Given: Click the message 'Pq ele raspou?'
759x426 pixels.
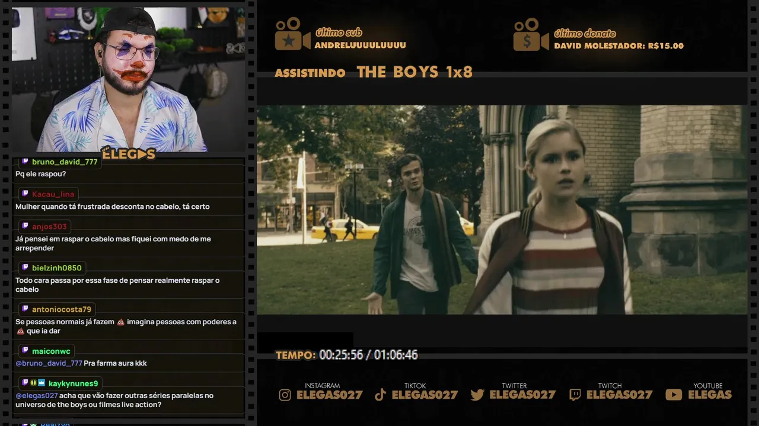Looking at the screenshot, I should pyautogui.click(x=40, y=174).
